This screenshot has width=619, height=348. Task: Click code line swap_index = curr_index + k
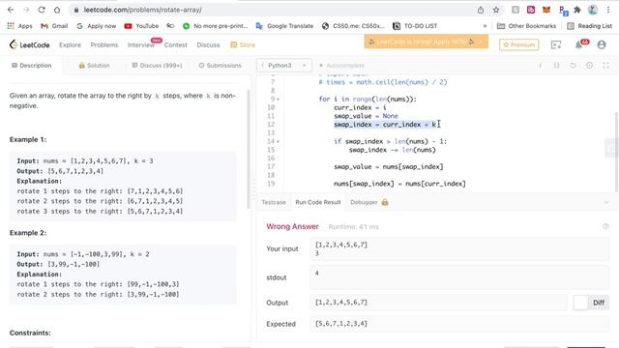coord(385,125)
